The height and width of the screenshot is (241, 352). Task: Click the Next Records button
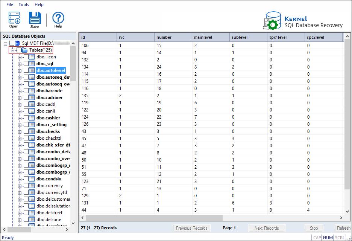[x=267, y=228]
